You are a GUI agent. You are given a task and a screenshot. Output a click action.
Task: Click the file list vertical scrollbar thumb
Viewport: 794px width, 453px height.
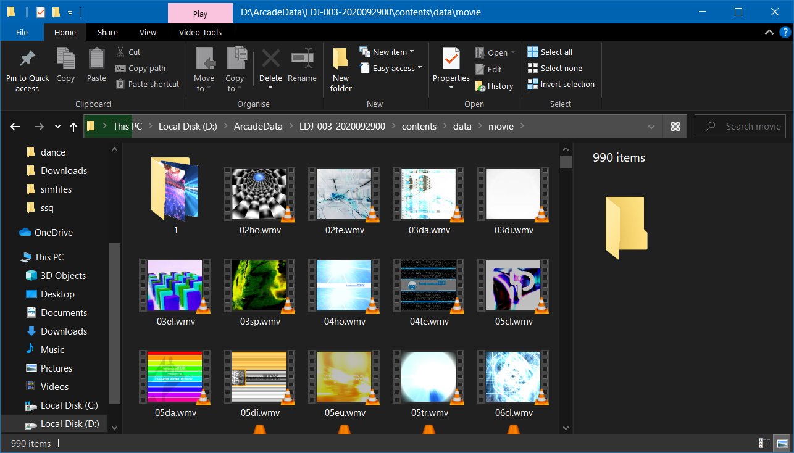pyautogui.click(x=565, y=162)
